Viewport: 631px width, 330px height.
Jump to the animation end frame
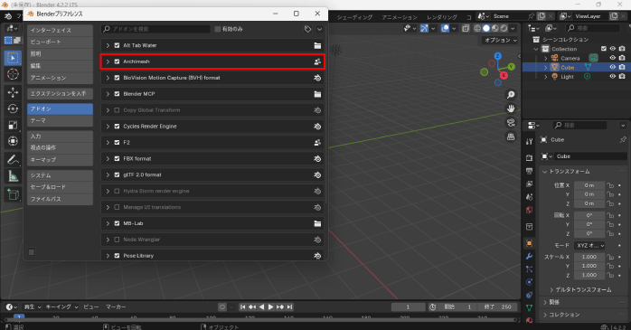tap(289, 307)
